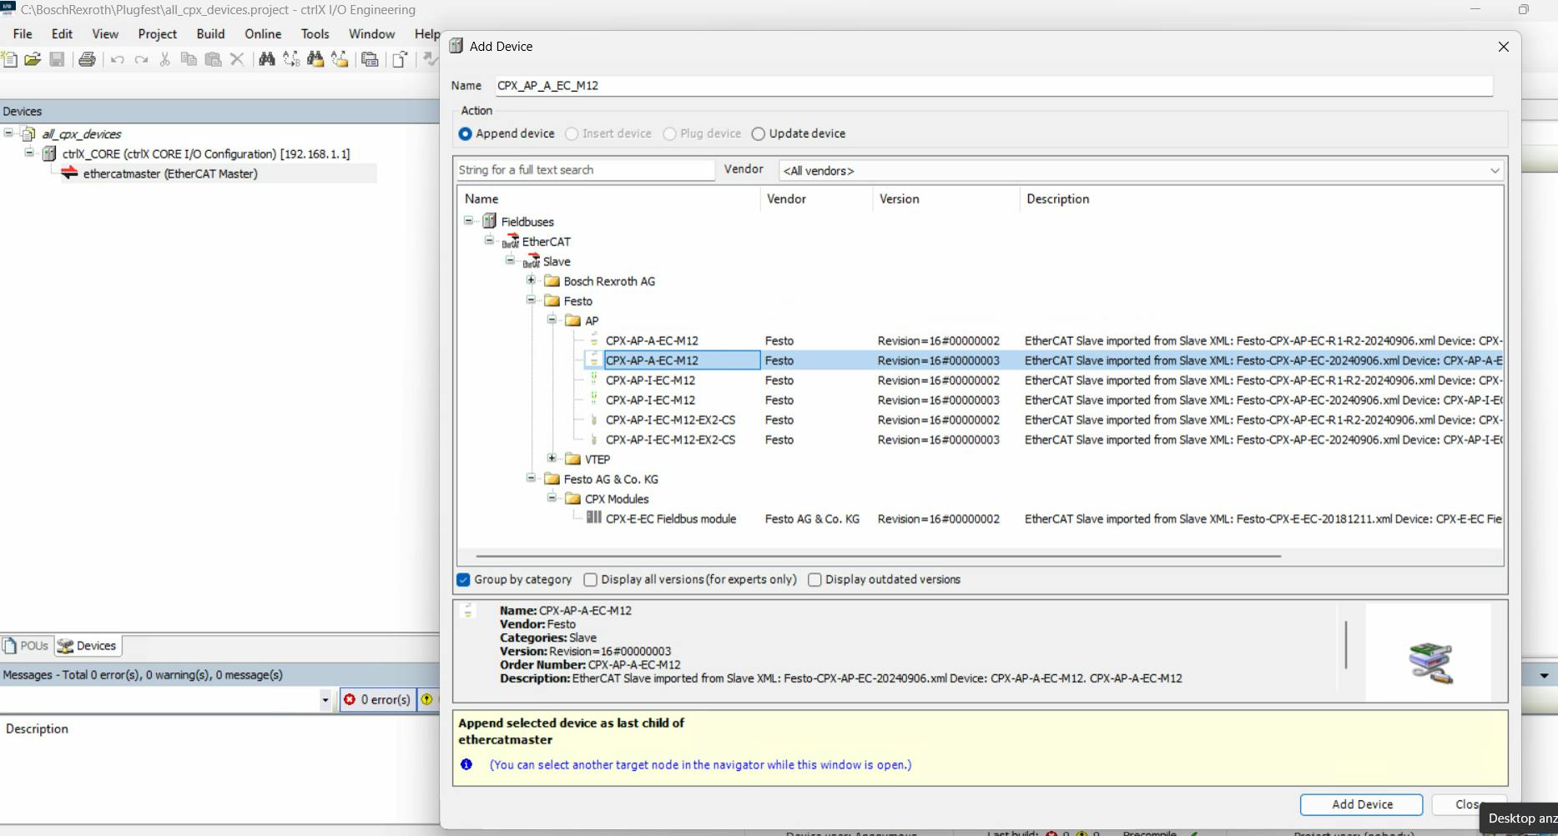Click the device Name input field
Image resolution: width=1558 pixels, height=836 pixels.
click(993, 85)
